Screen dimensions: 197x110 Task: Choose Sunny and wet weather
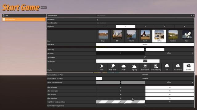[145, 67]
